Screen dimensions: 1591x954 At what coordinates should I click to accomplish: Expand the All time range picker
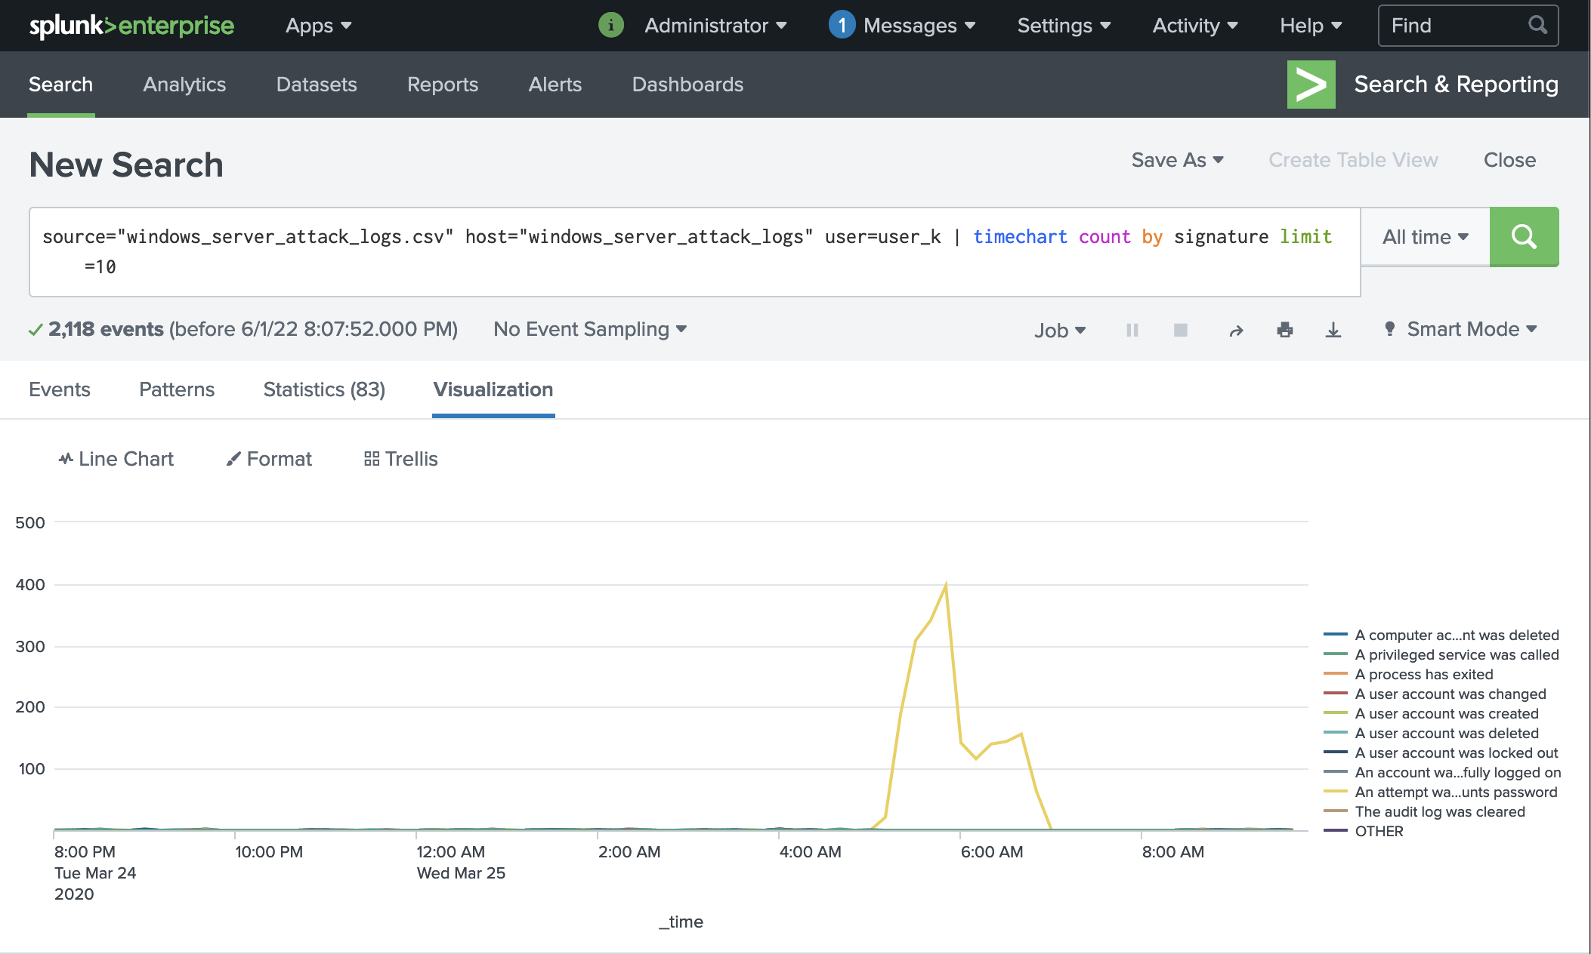point(1425,237)
